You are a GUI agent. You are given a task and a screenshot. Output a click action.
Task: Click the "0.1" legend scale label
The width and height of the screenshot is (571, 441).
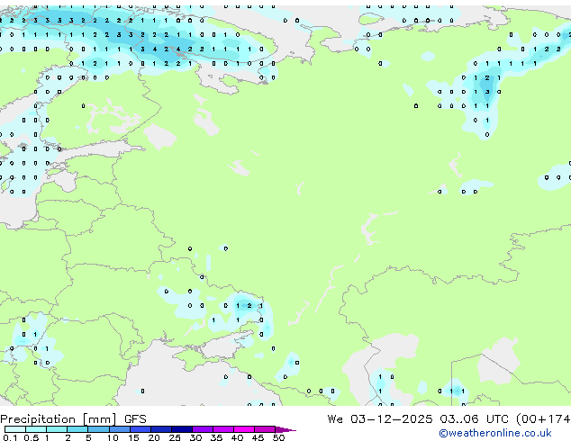point(10,437)
